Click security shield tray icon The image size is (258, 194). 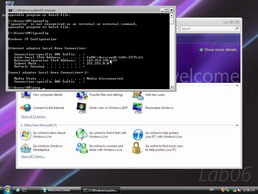click(223, 190)
